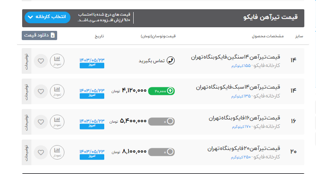This screenshot has height=174, width=316.
Task: Click the gray zero-change indicator on size 16 row
Action: click(162, 121)
